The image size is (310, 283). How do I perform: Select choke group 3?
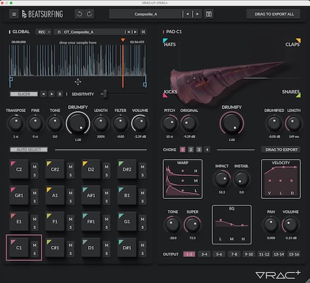pyautogui.click(x=199, y=149)
